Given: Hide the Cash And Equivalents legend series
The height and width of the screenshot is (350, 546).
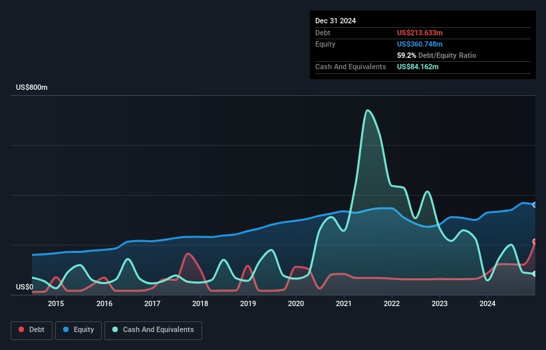Looking at the screenshot, I should [x=153, y=330].
